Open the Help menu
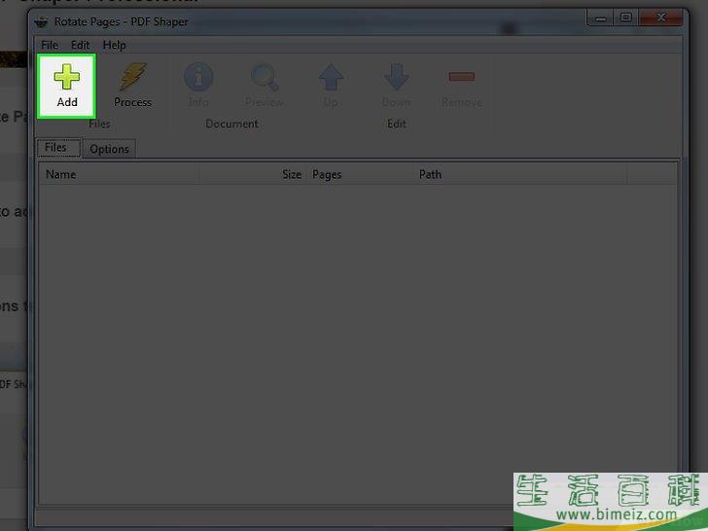Viewport: 708px width, 531px height. click(x=114, y=45)
